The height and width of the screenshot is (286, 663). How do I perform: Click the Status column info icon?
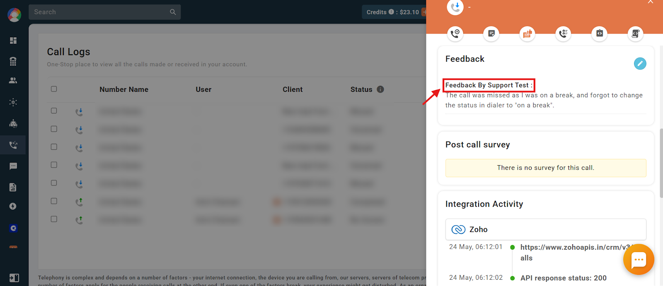(x=380, y=89)
